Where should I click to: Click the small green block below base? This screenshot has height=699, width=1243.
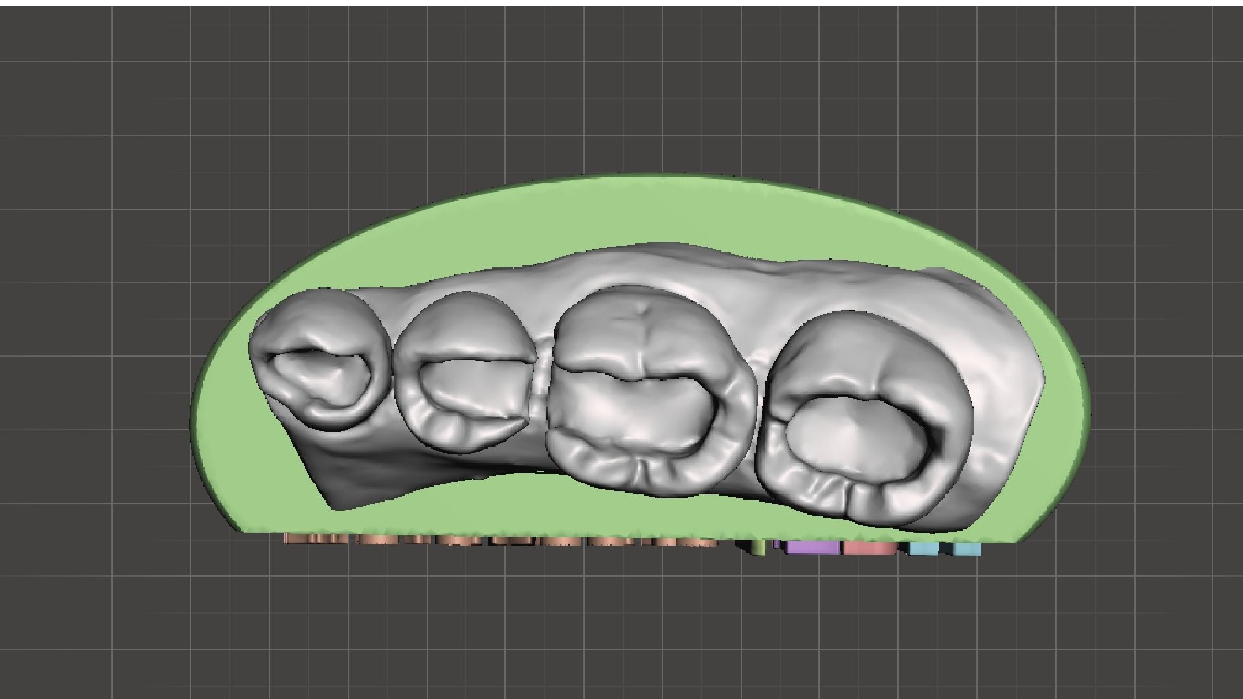click(758, 548)
